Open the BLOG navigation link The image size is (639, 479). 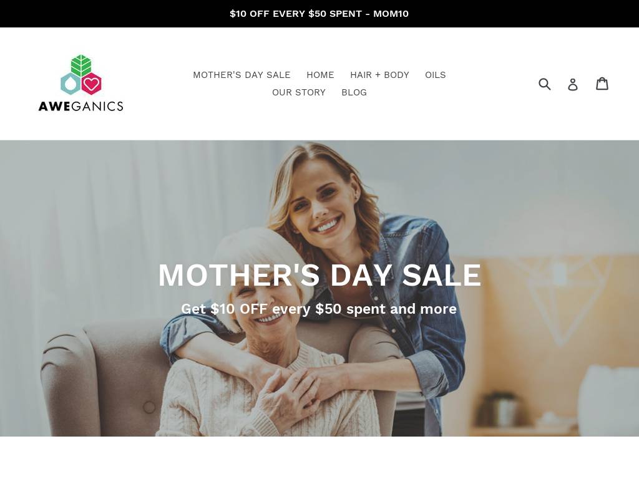click(354, 92)
